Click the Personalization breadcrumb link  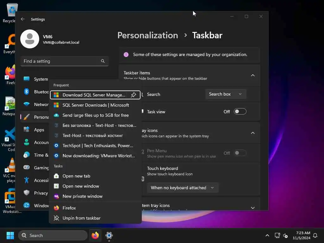click(x=147, y=35)
